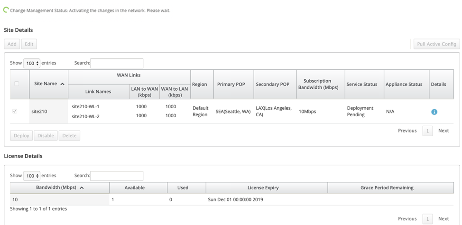The image size is (462, 225).
Task: Click the Appliance Status column header
Action: (x=407, y=84)
